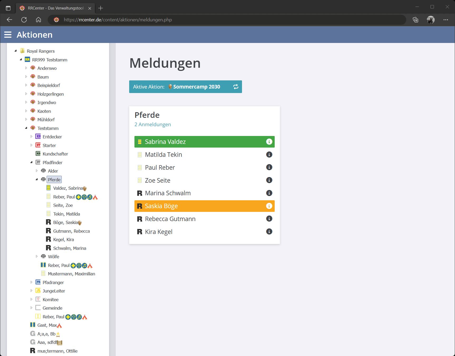
Task: Expand the Entdecker group
Action: [31, 136]
